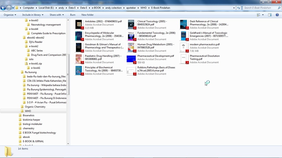Open the Help icon

point(277,15)
